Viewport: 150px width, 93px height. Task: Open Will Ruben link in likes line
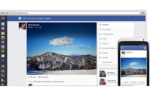37,82
